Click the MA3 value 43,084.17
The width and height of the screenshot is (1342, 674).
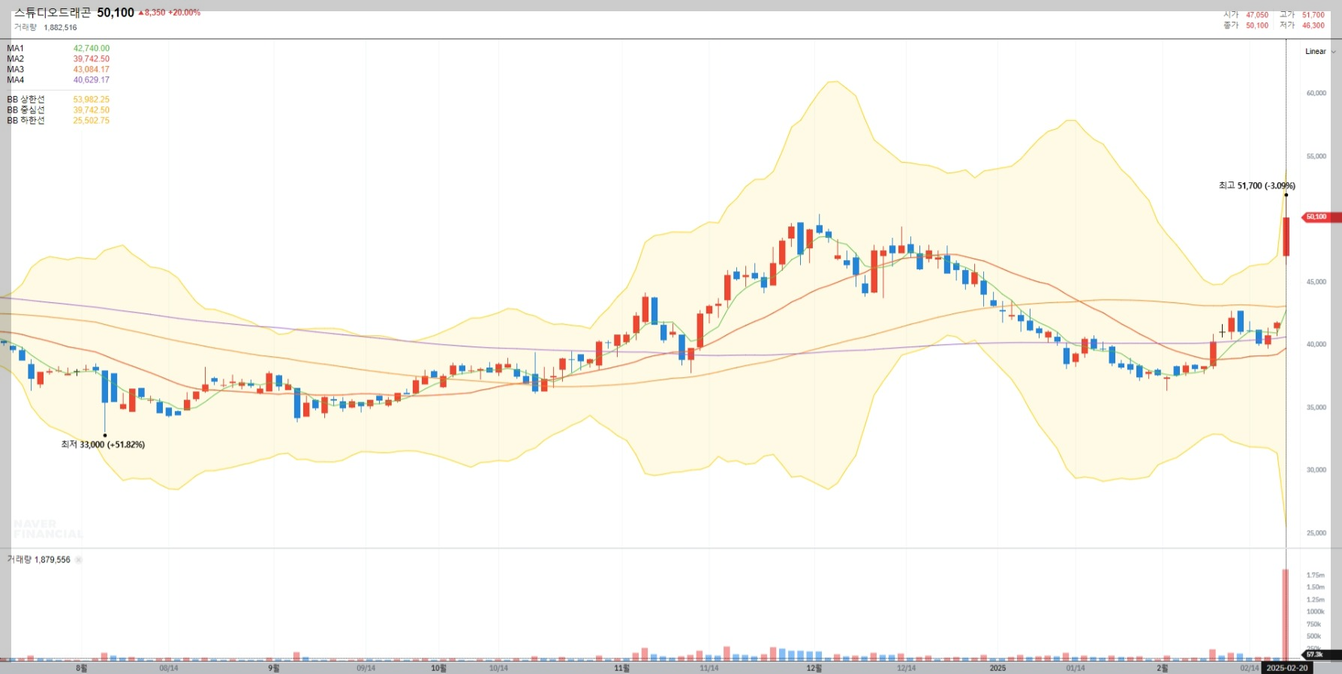click(91, 70)
